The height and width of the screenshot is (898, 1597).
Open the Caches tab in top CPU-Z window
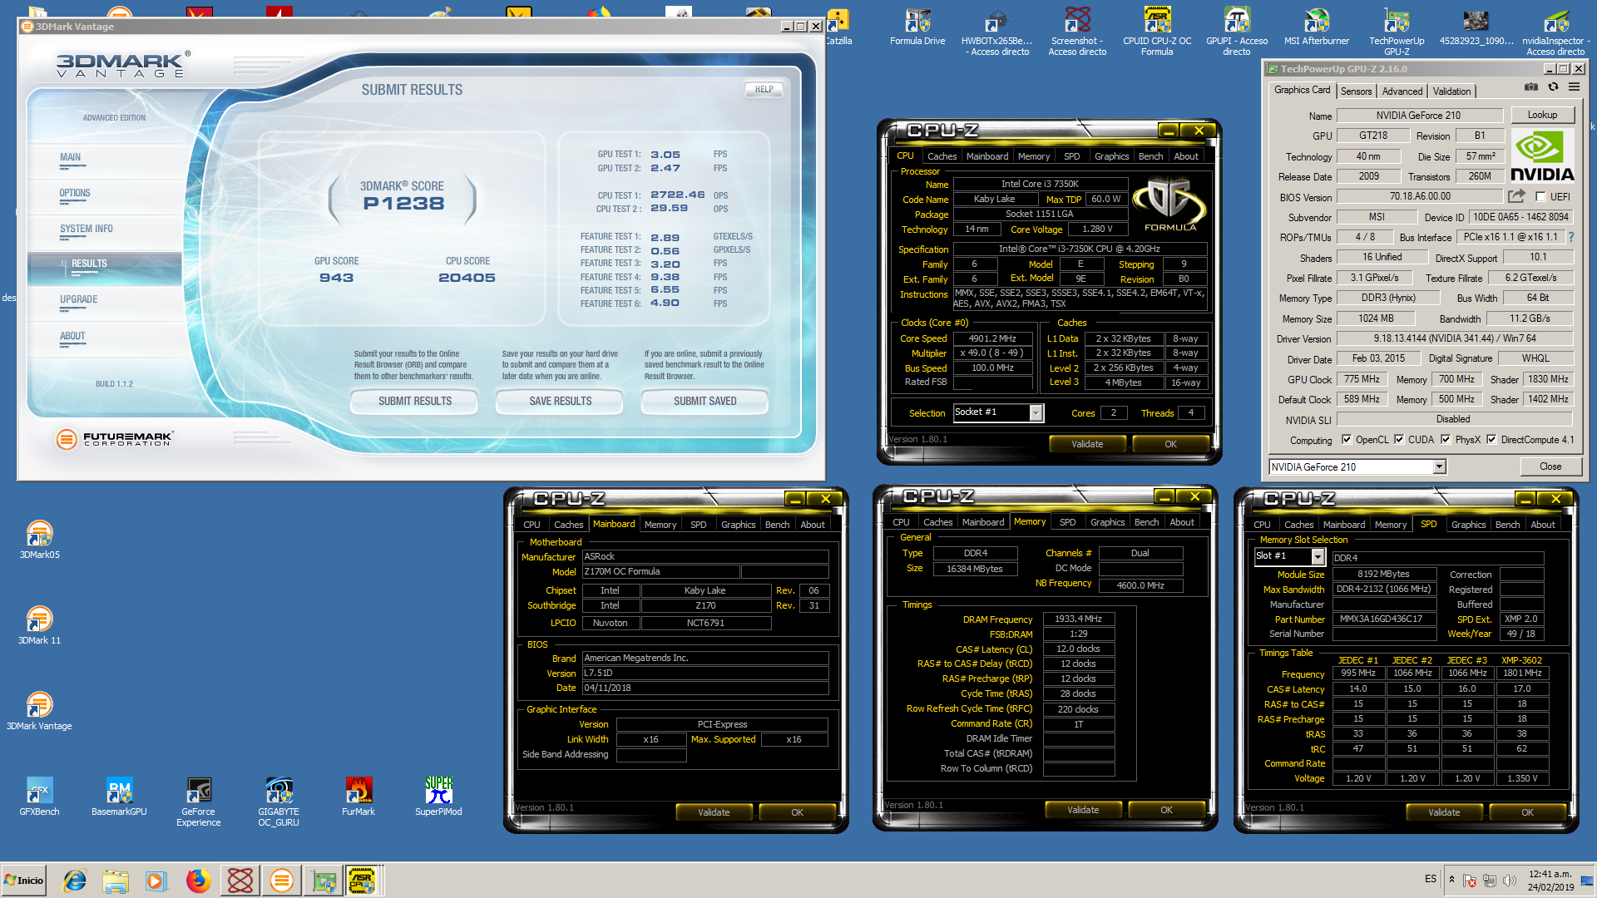[x=942, y=156]
